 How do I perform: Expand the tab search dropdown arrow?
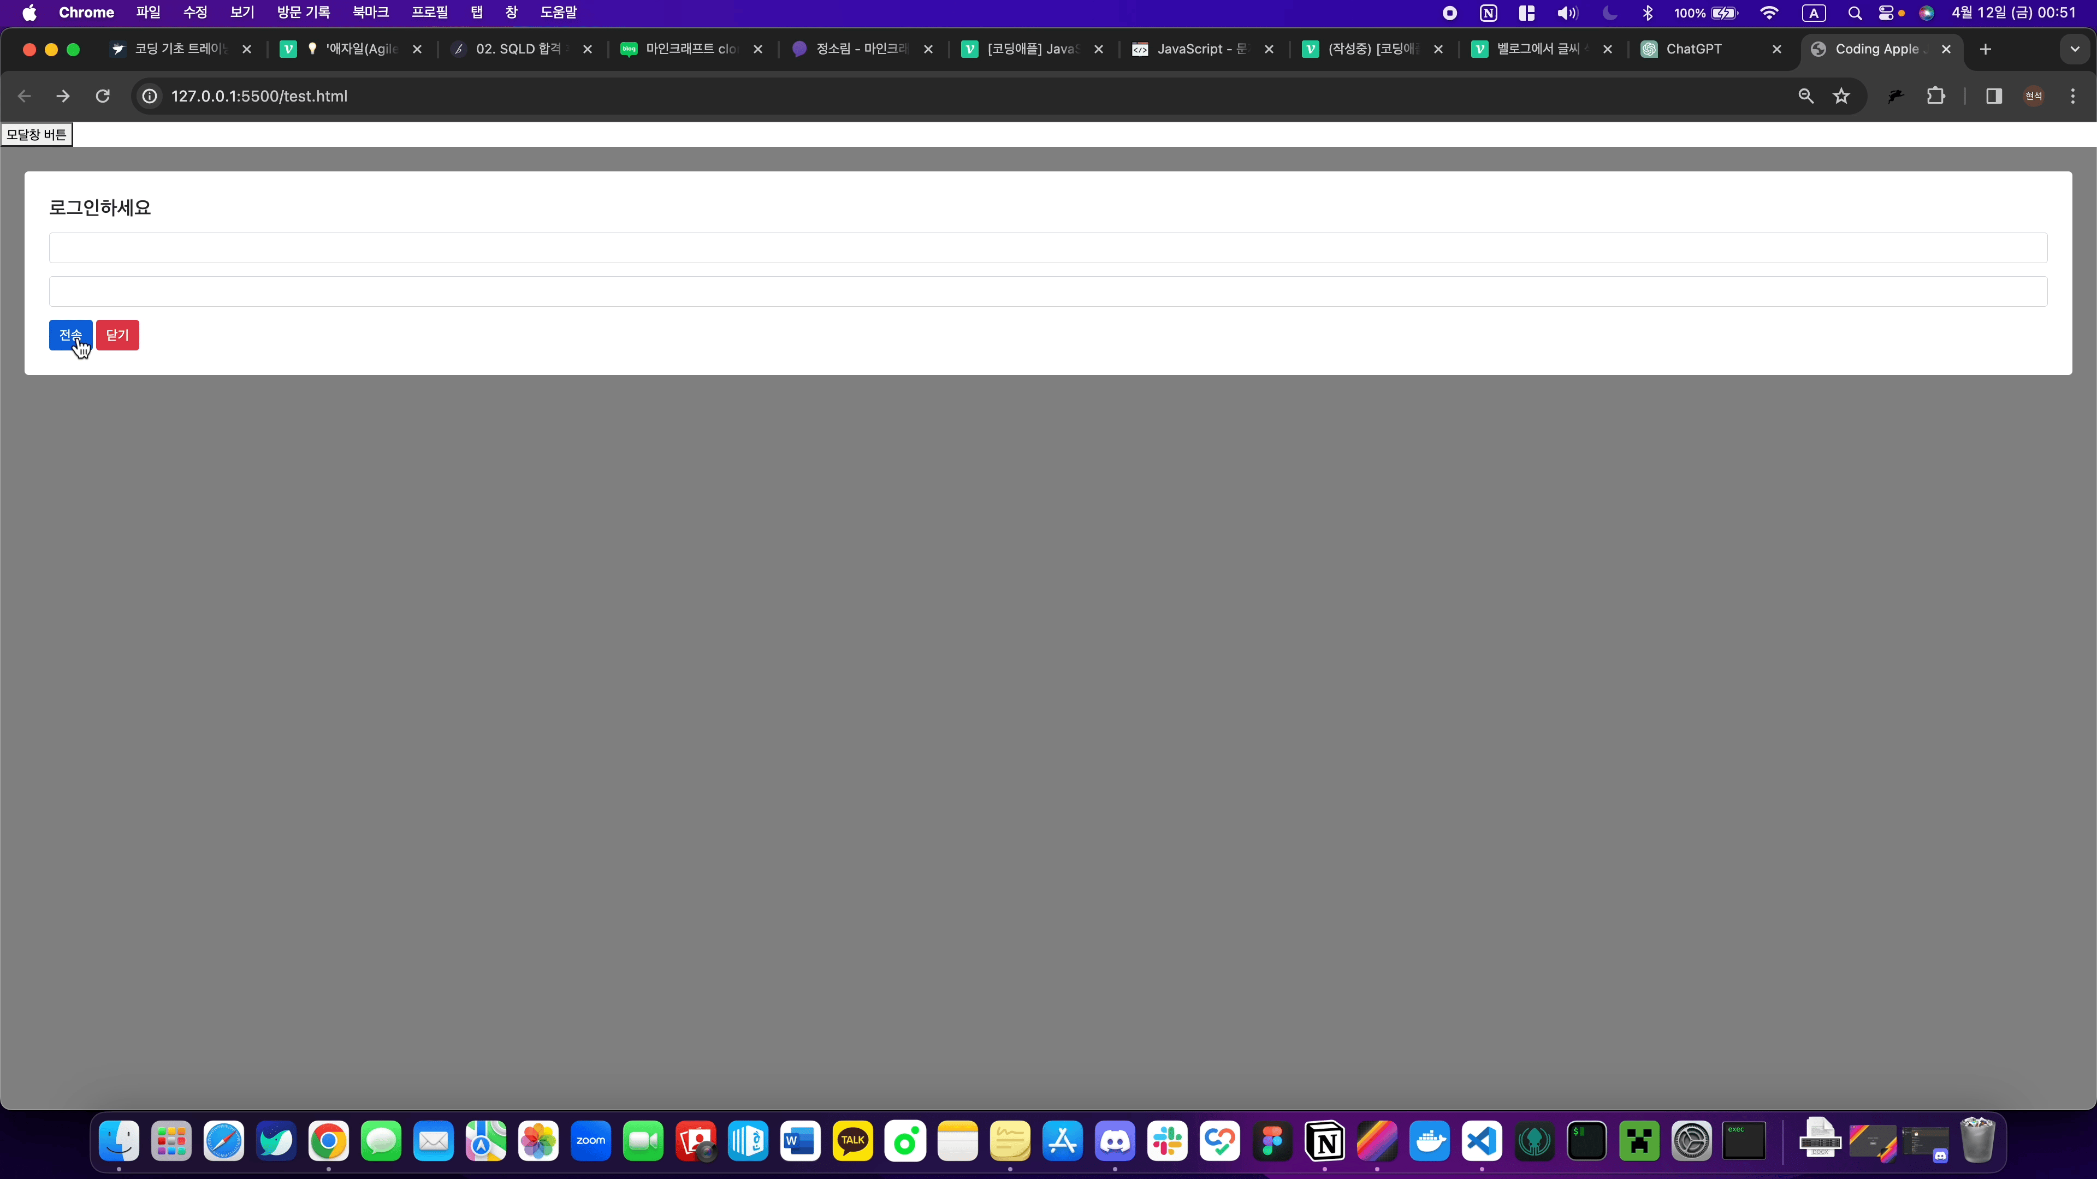(2074, 49)
